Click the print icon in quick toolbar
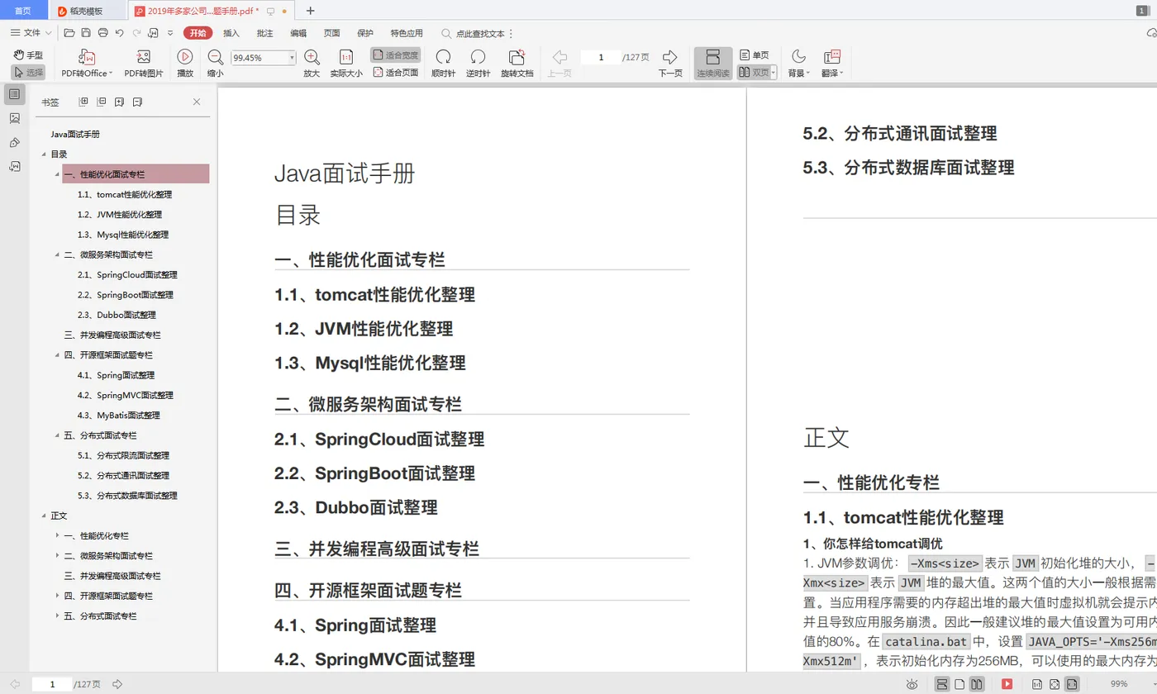This screenshot has height=694, width=1157. [x=103, y=33]
